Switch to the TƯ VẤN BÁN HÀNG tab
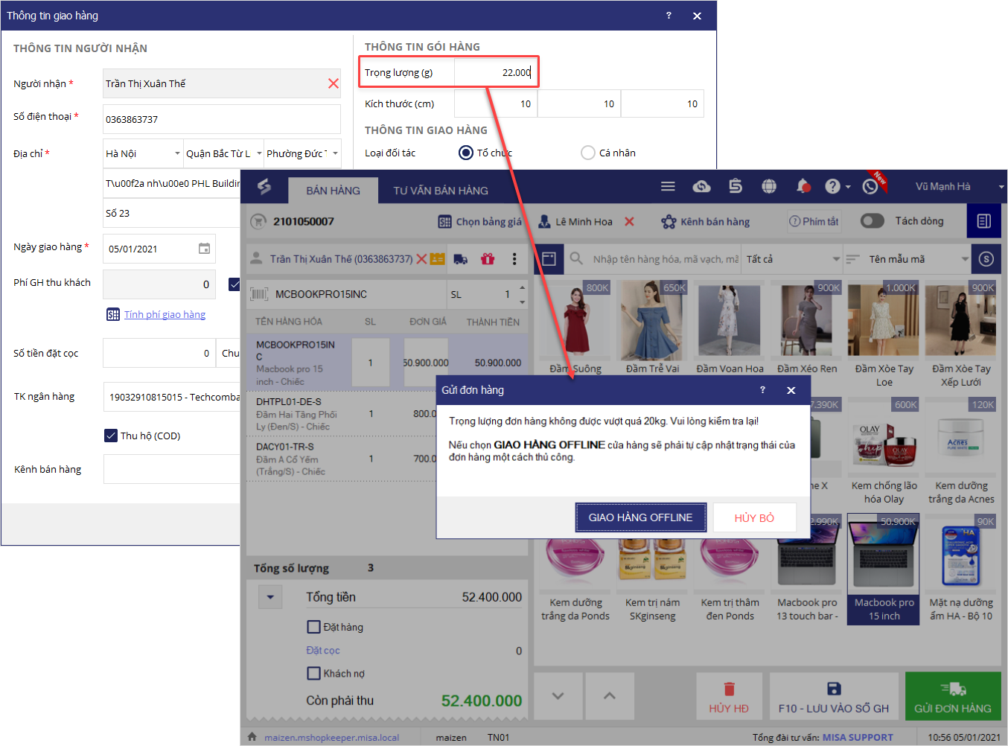Viewport: 1008px width, 746px height. point(441,191)
